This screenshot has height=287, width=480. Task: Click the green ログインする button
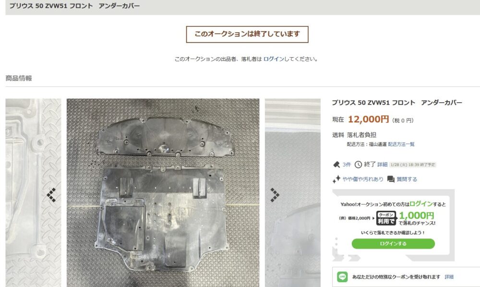393,243
